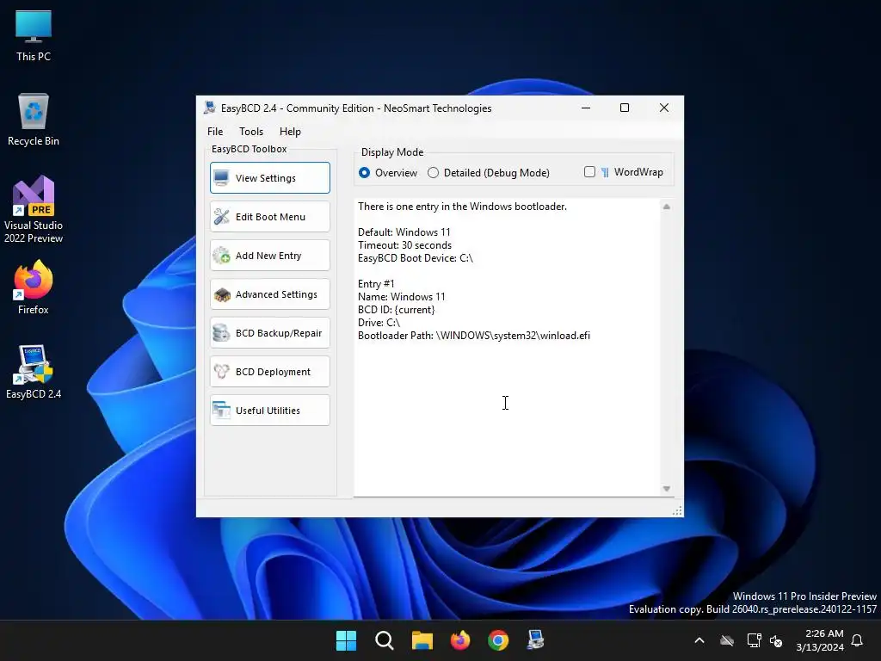Select the EasyBCD 2.4 desktop shortcut
Screen dimensions: 881x661
coord(34,372)
